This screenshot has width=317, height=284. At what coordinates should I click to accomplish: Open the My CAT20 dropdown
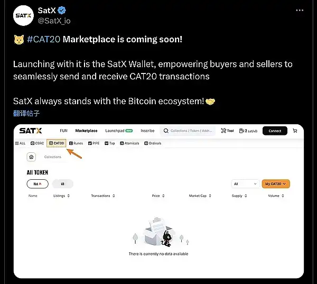tap(276, 184)
